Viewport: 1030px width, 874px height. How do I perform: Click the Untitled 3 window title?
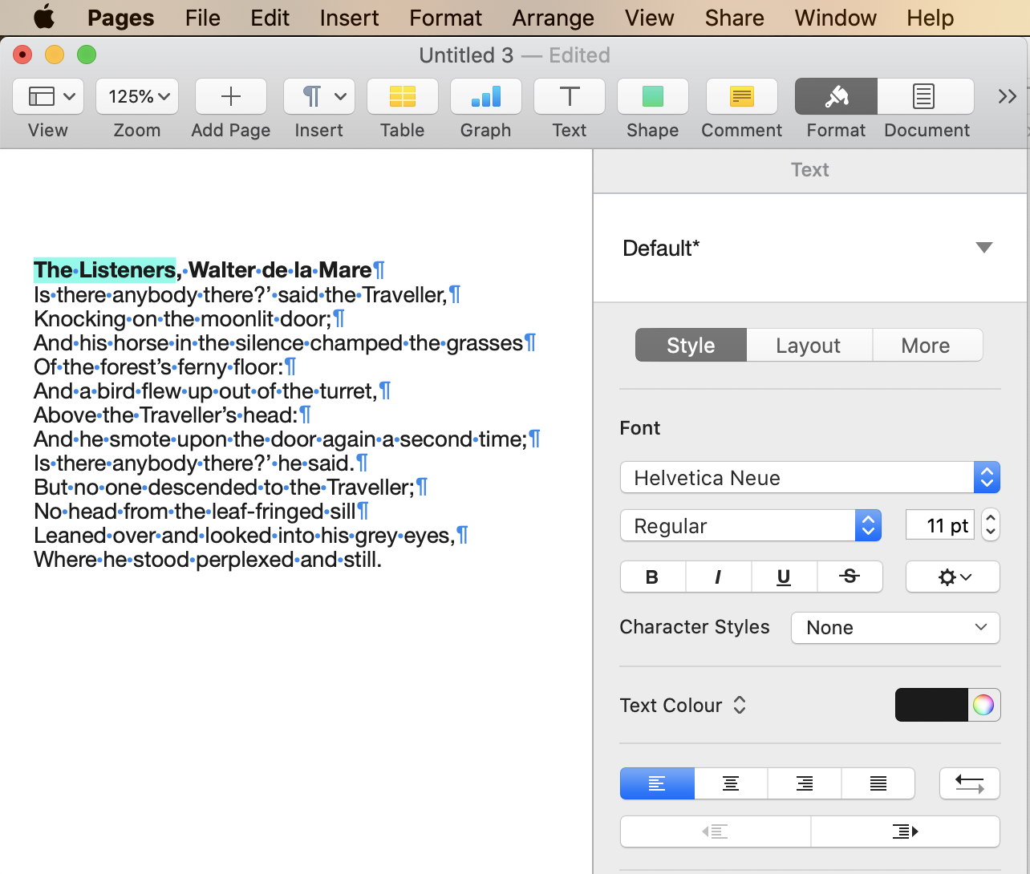[466, 55]
